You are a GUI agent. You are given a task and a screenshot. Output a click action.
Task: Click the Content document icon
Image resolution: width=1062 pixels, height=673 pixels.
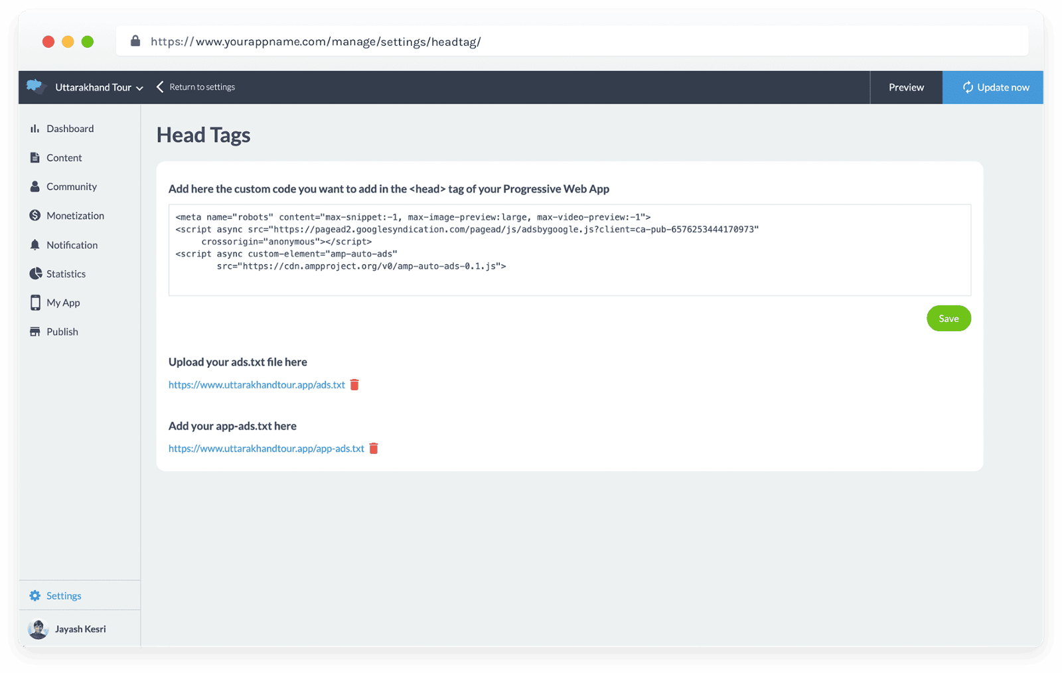[35, 158]
